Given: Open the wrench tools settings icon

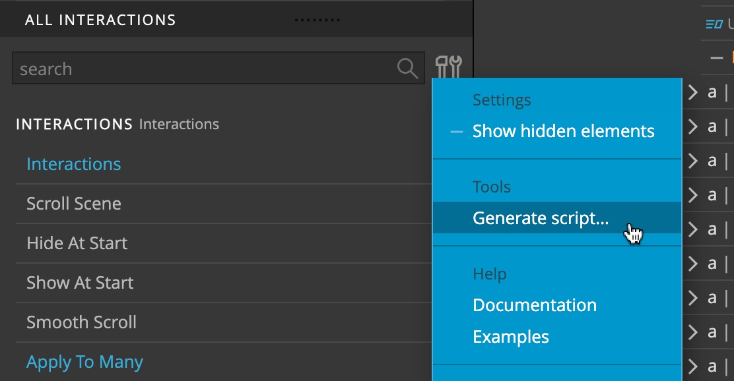Looking at the screenshot, I should tap(448, 67).
